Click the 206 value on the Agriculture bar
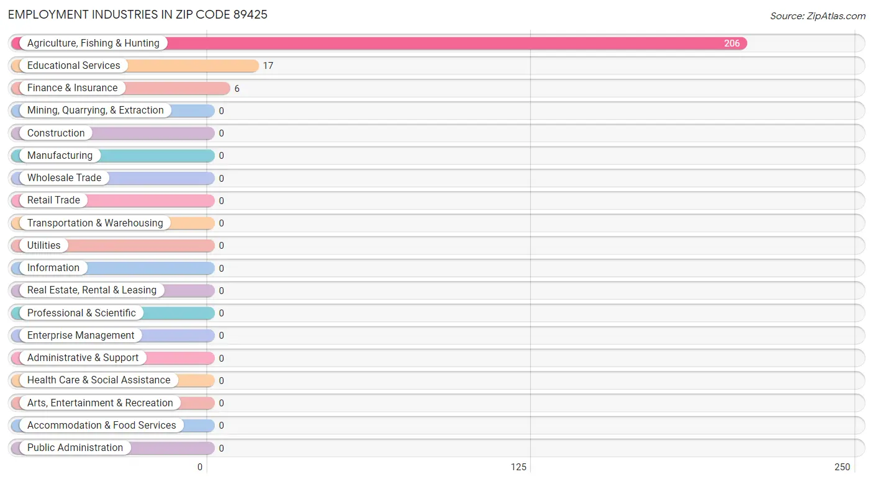The width and height of the screenshot is (873, 482). pyautogui.click(x=732, y=43)
